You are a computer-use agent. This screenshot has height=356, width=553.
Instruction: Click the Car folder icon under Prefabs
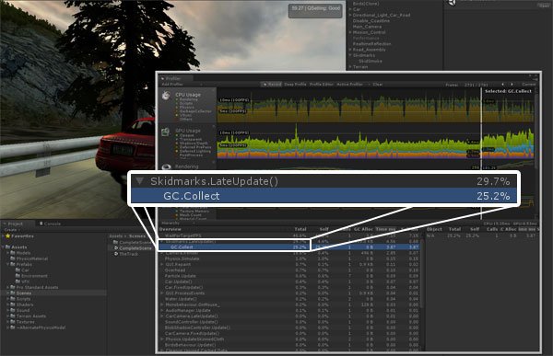[x=18, y=270]
